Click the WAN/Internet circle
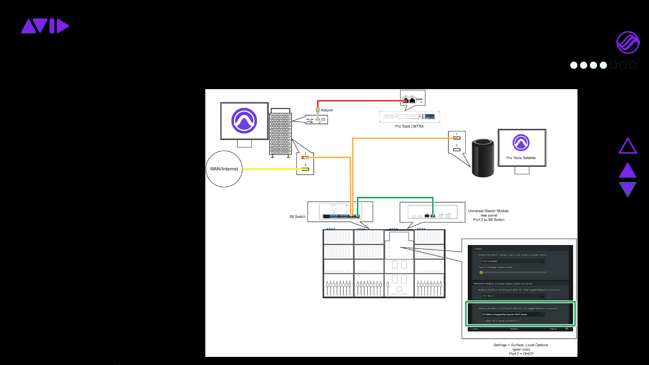The height and width of the screenshot is (365, 649). point(224,169)
